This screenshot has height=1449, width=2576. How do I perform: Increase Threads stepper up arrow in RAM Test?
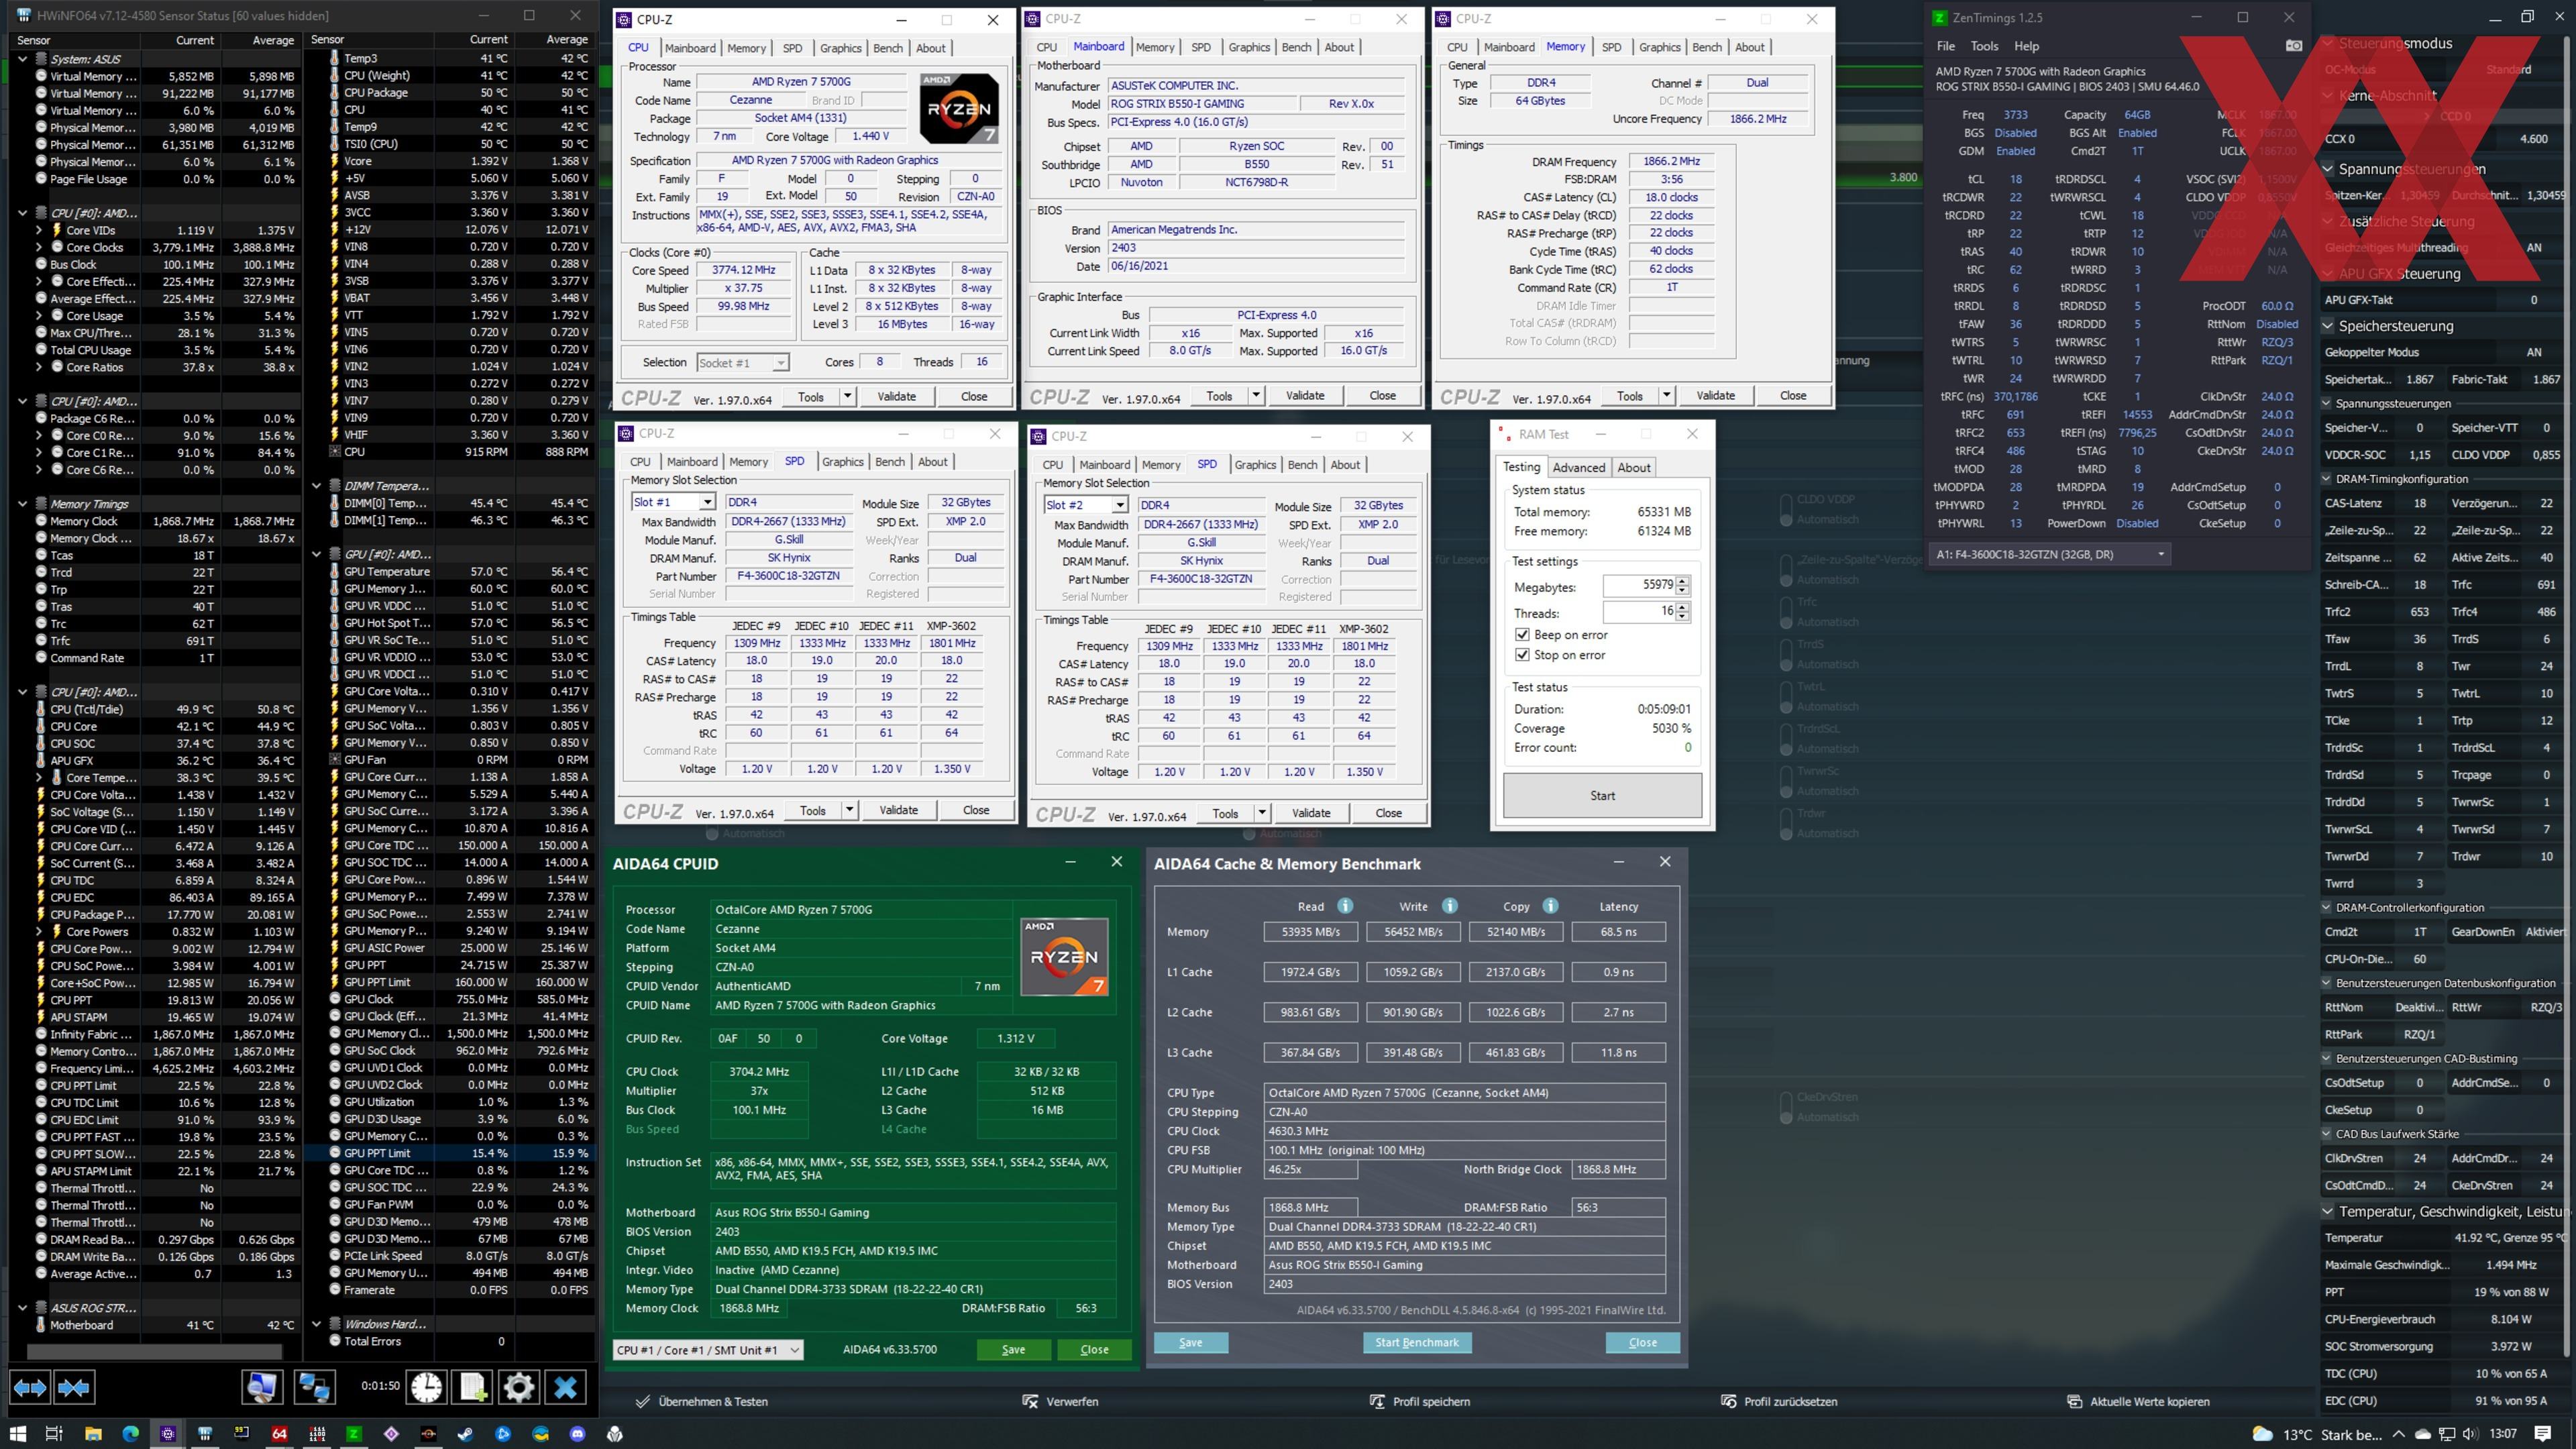(x=1683, y=606)
